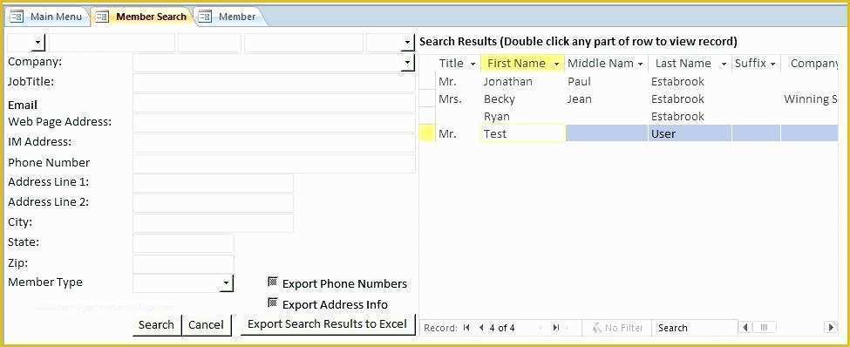Open the title prefix dropdown

point(38,43)
